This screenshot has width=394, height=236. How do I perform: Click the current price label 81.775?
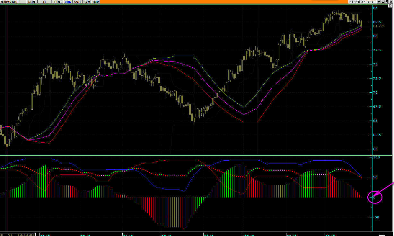(379, 26)
